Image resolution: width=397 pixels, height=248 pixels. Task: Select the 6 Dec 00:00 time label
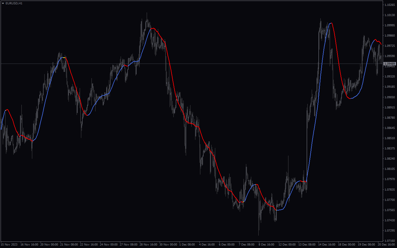click(x=227, y=245)
